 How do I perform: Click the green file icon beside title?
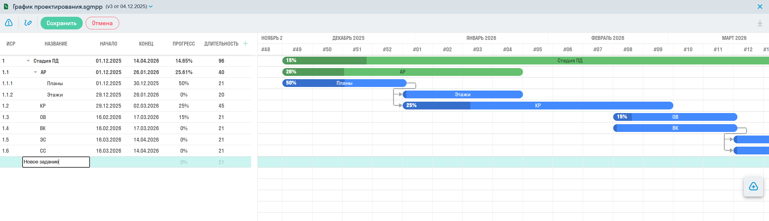6,6
